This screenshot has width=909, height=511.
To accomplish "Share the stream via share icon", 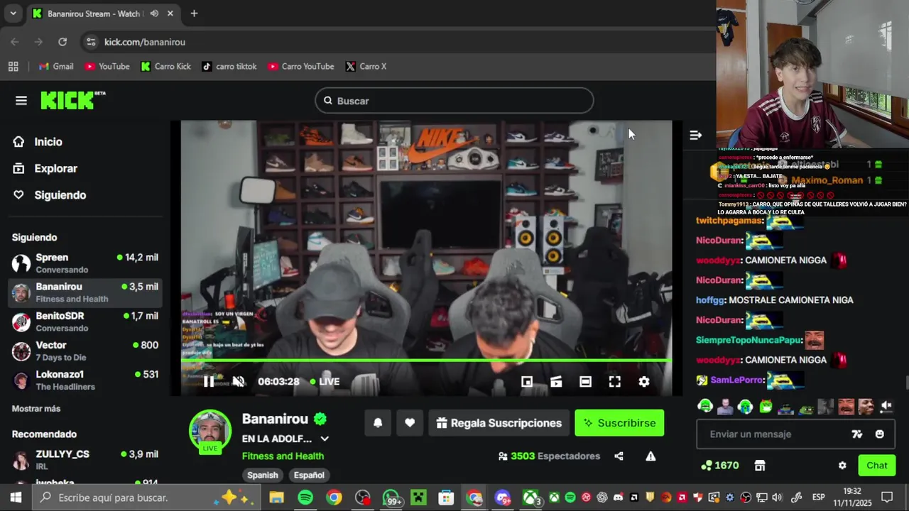I will click(x=619, y=456).
